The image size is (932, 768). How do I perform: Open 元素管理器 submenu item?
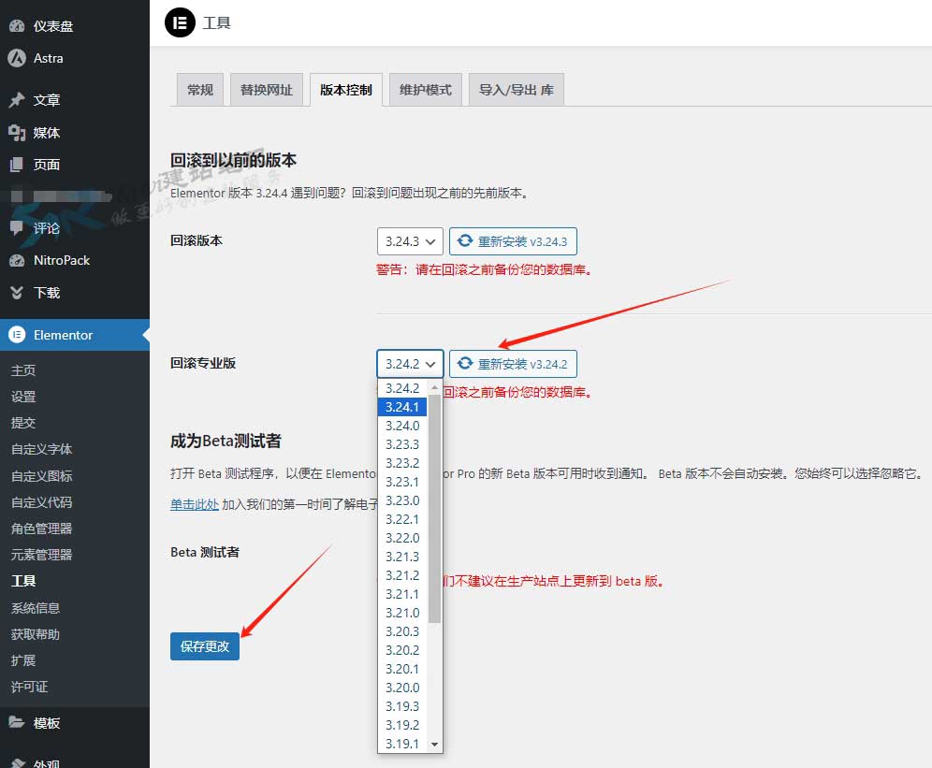pyautogui.click(x=41, y=555)
